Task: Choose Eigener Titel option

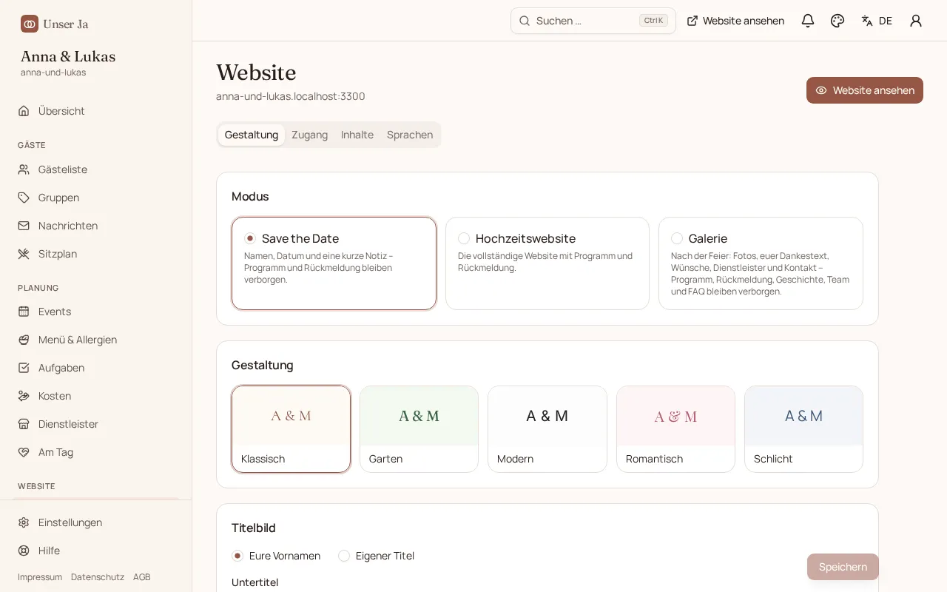Action: pos(377,556)
